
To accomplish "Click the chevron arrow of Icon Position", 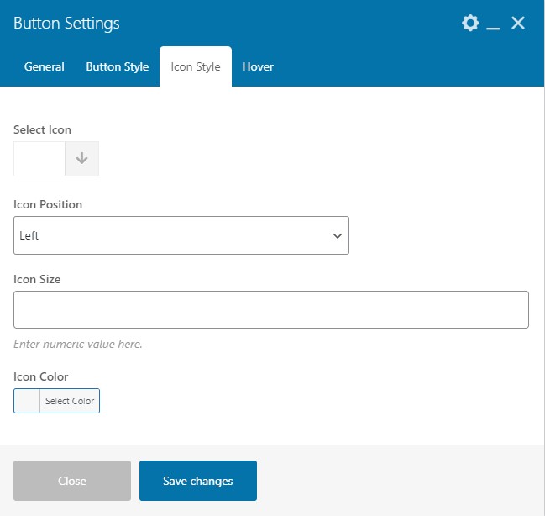I will [x=338, y=236].
